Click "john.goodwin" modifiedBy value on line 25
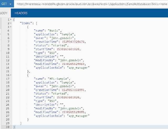Image resolution: width=168 pixels, height=129 pixels. pos(70,109)
